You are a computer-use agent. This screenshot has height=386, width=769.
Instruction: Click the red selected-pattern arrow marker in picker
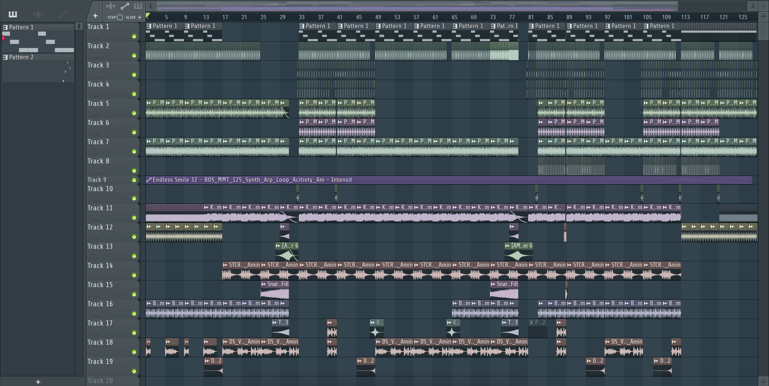(3, 38)
